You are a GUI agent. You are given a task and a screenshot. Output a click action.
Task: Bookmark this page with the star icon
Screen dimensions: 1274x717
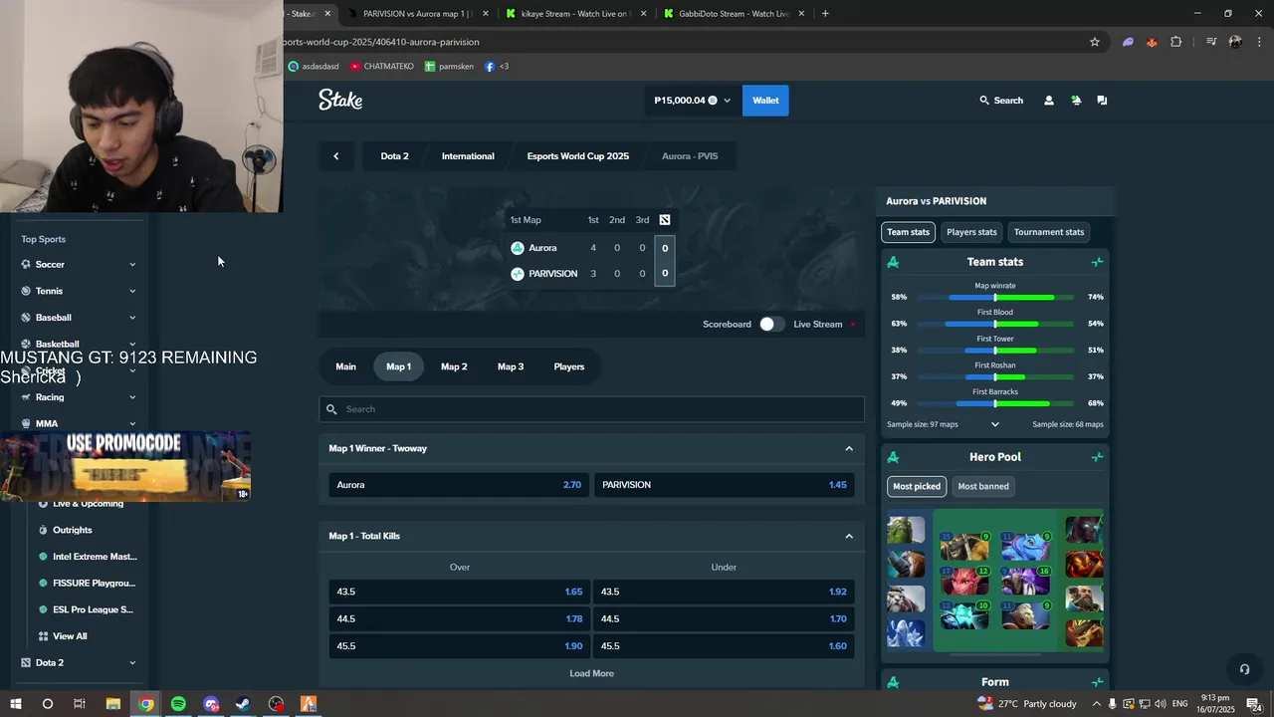click(x=1095, y=42)
